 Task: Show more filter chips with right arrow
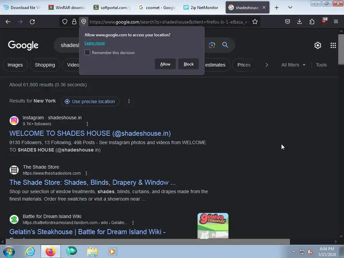[266, 65]
